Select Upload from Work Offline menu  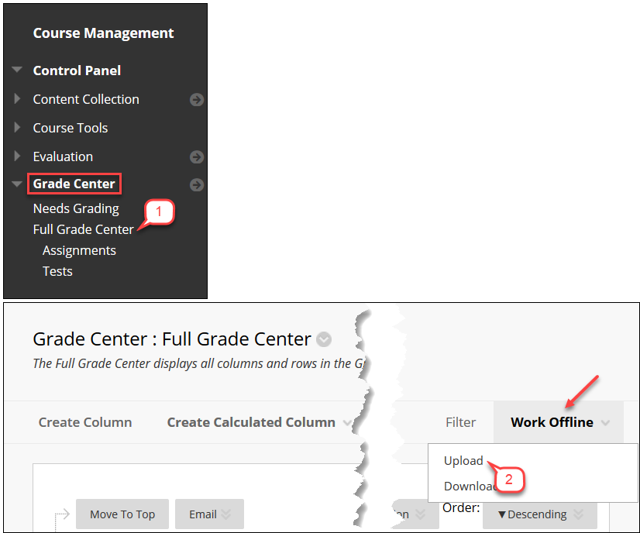click(x=463, y=461)
